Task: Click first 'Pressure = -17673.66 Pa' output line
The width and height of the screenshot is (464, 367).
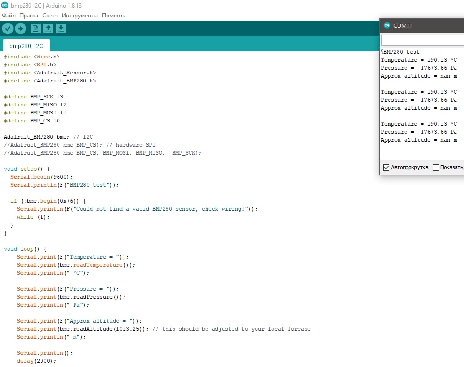Action: click(x=419, y=68)
